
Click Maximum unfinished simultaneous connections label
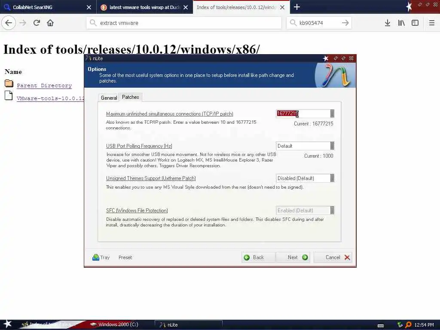click(169, 113)
